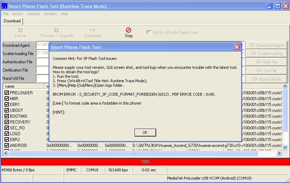The image size is (290, 183).
Task: Close the Smart Phone Flash Tool dialog
Action: tap(237, 47)
